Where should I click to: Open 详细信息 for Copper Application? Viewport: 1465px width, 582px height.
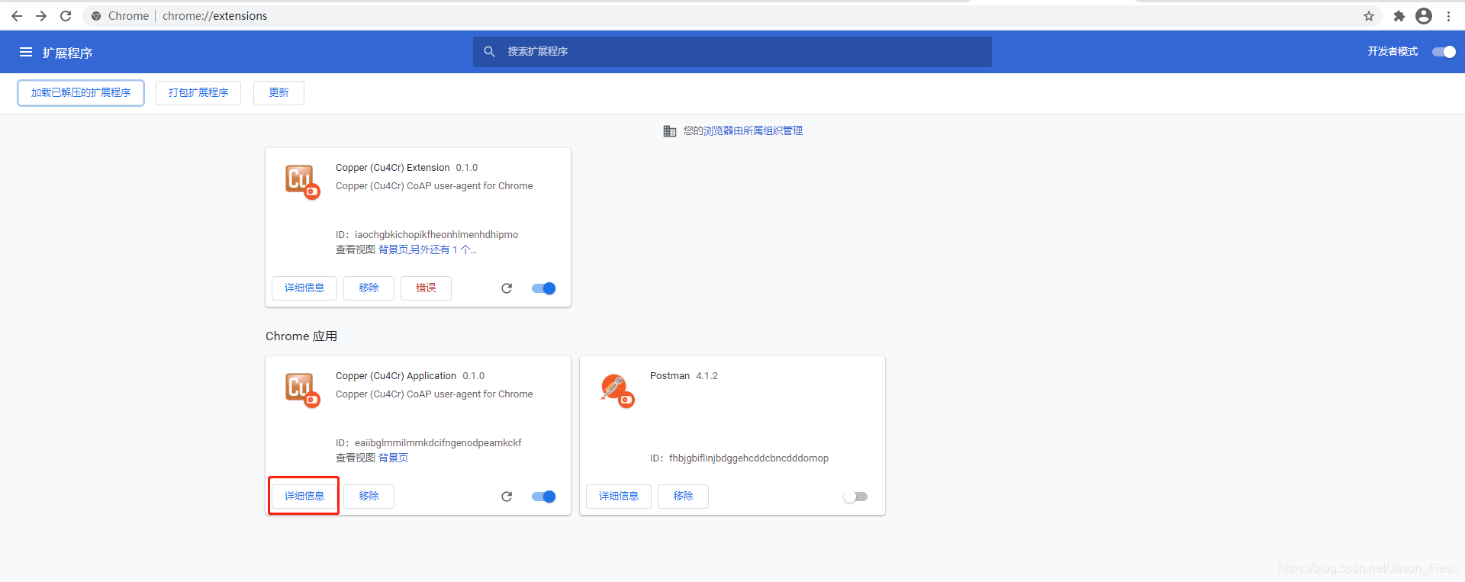click(304, 497)
